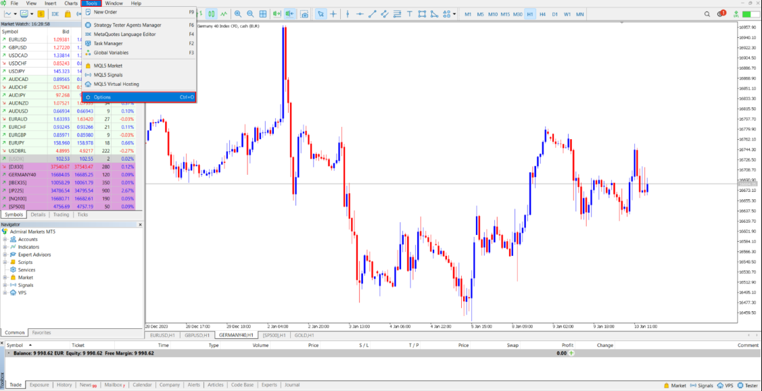Click Tester button in status bar
762x391 pixels.
[747, 385]
